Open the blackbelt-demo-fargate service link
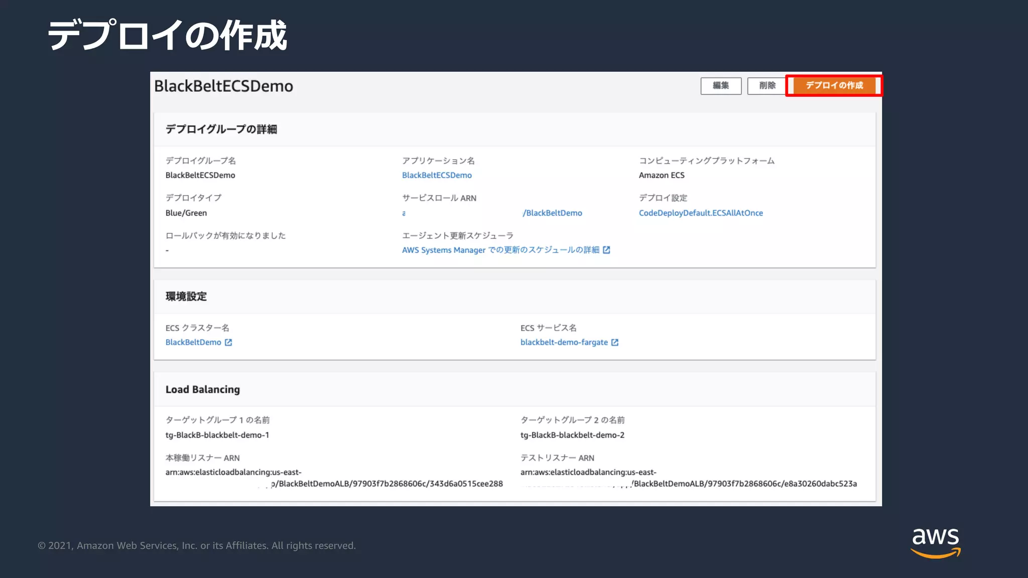This screenshot has width=1028, height=578. (564, 342)
